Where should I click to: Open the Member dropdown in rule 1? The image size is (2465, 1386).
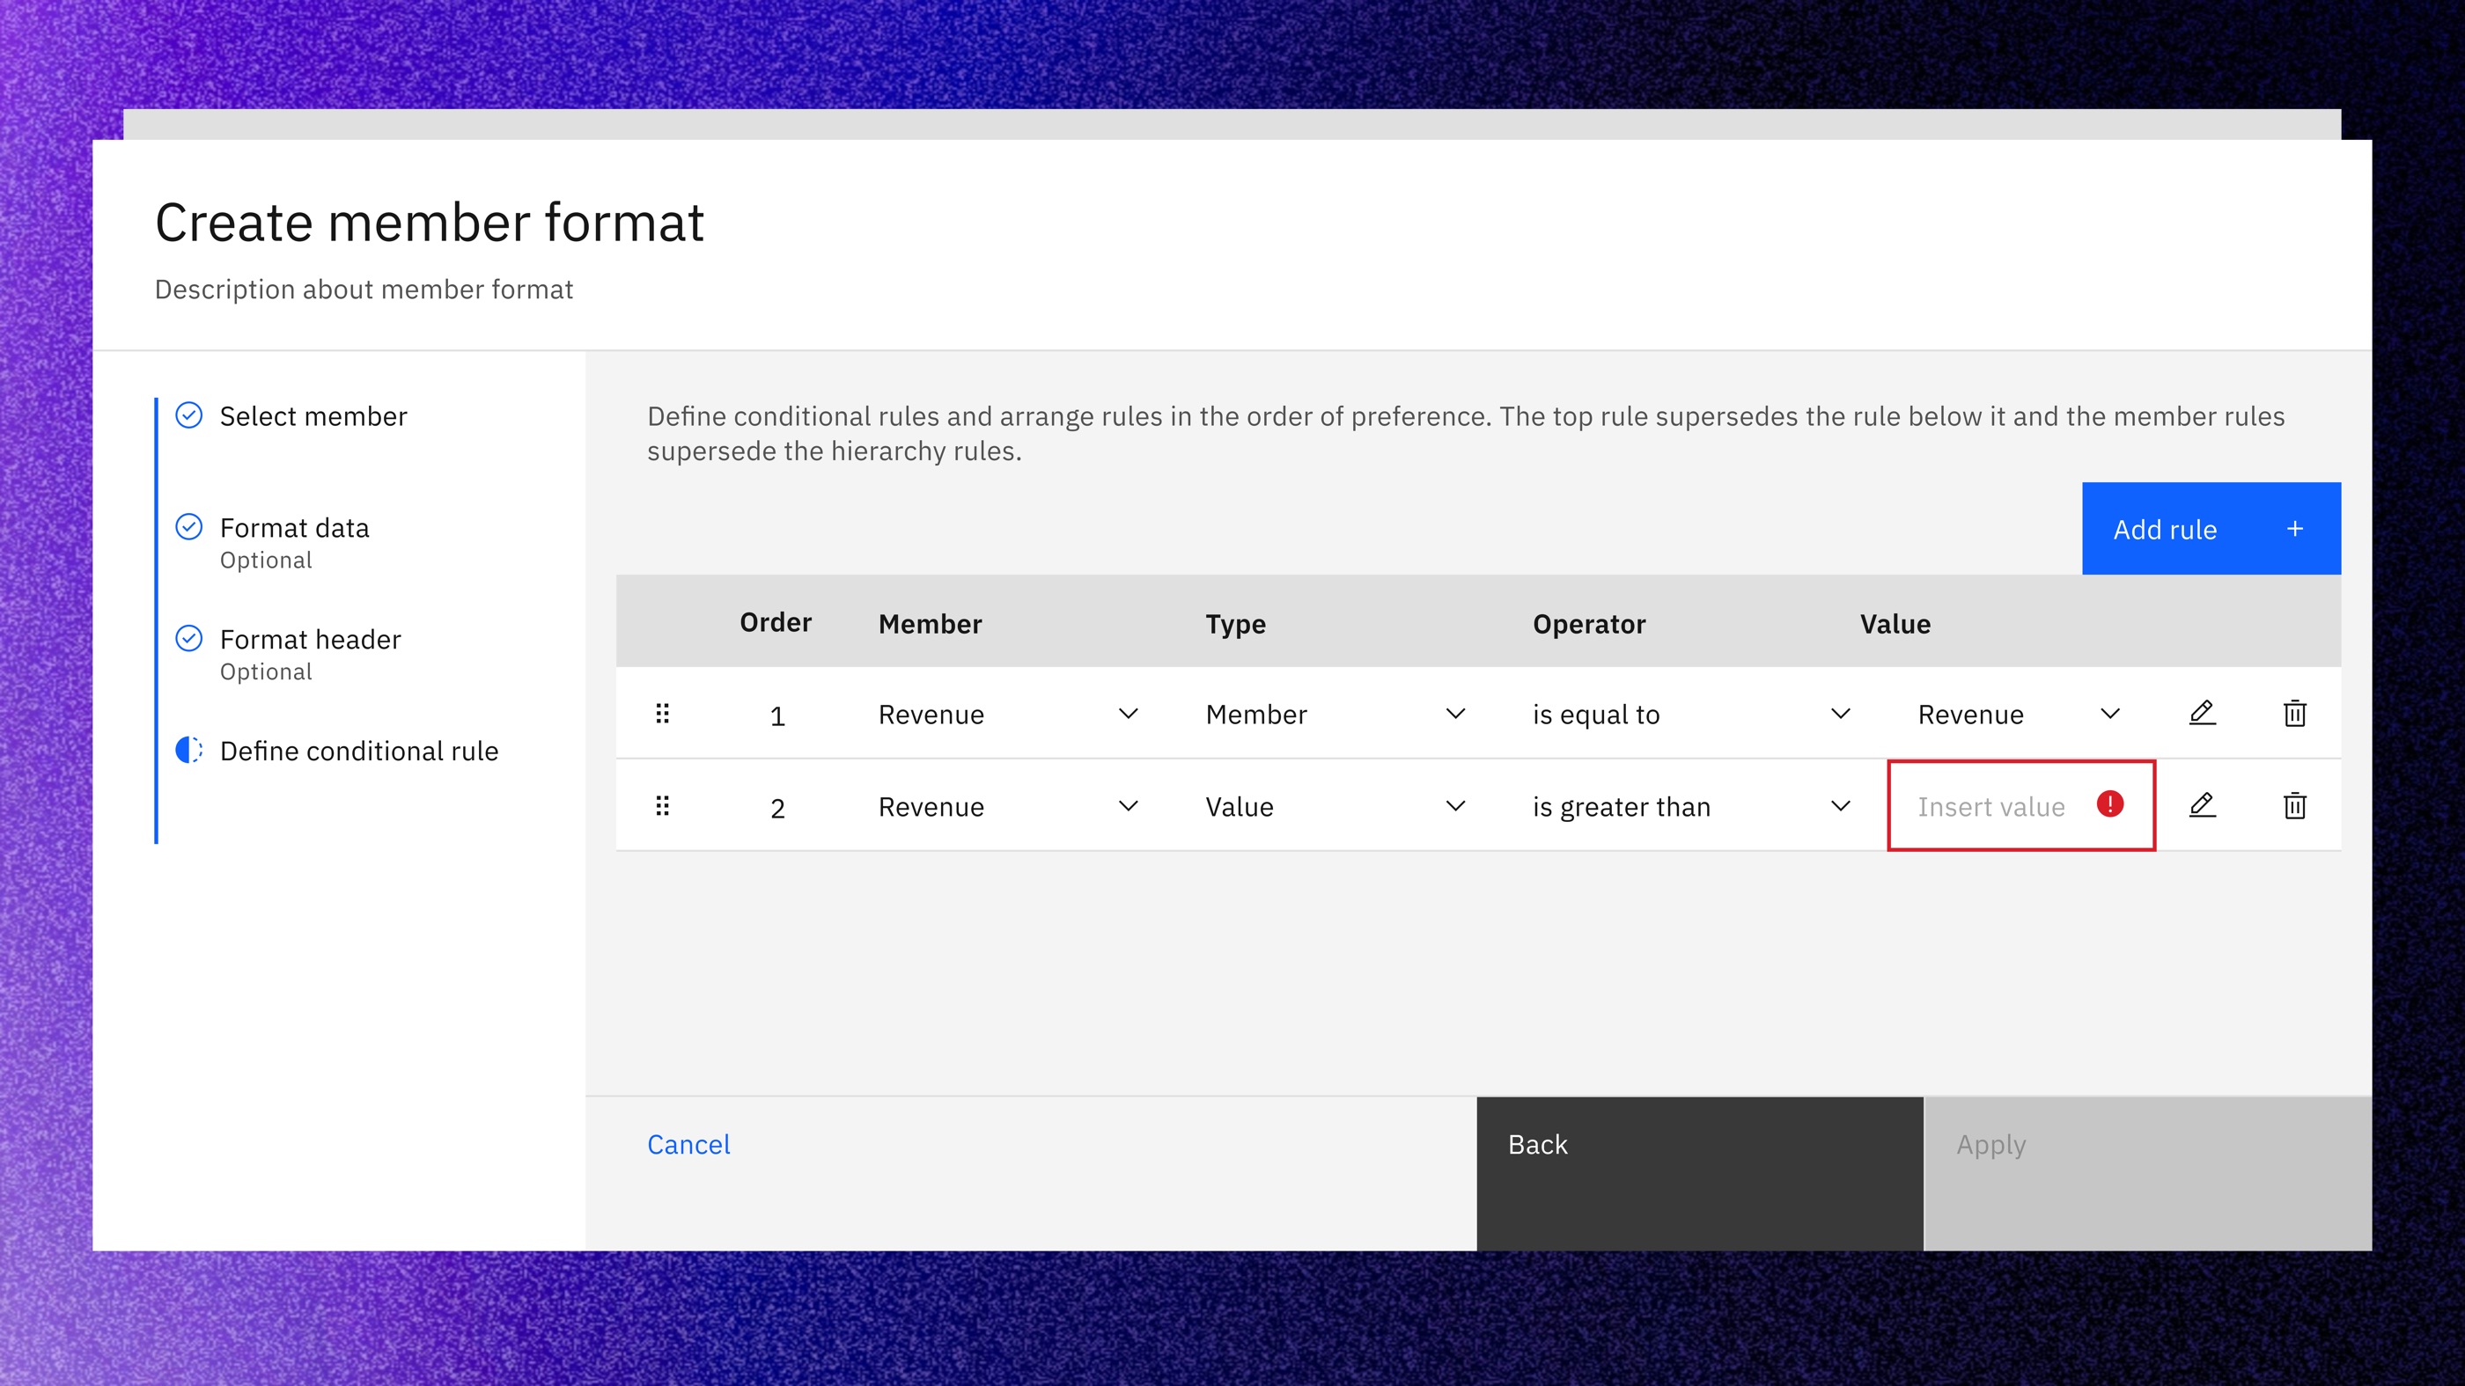pyautogui.click(x=1008, y=714)
